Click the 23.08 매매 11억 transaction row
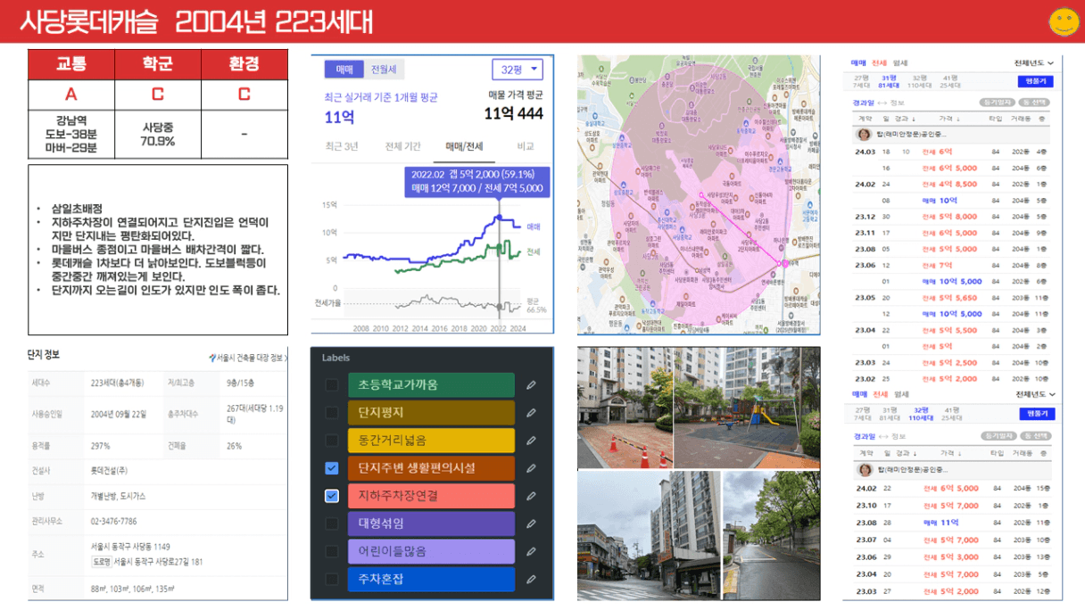 pyautogui.click(x=954, y=523)
